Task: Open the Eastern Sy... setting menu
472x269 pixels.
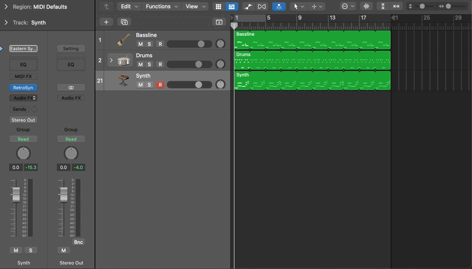Action: (x=23, y=48)
